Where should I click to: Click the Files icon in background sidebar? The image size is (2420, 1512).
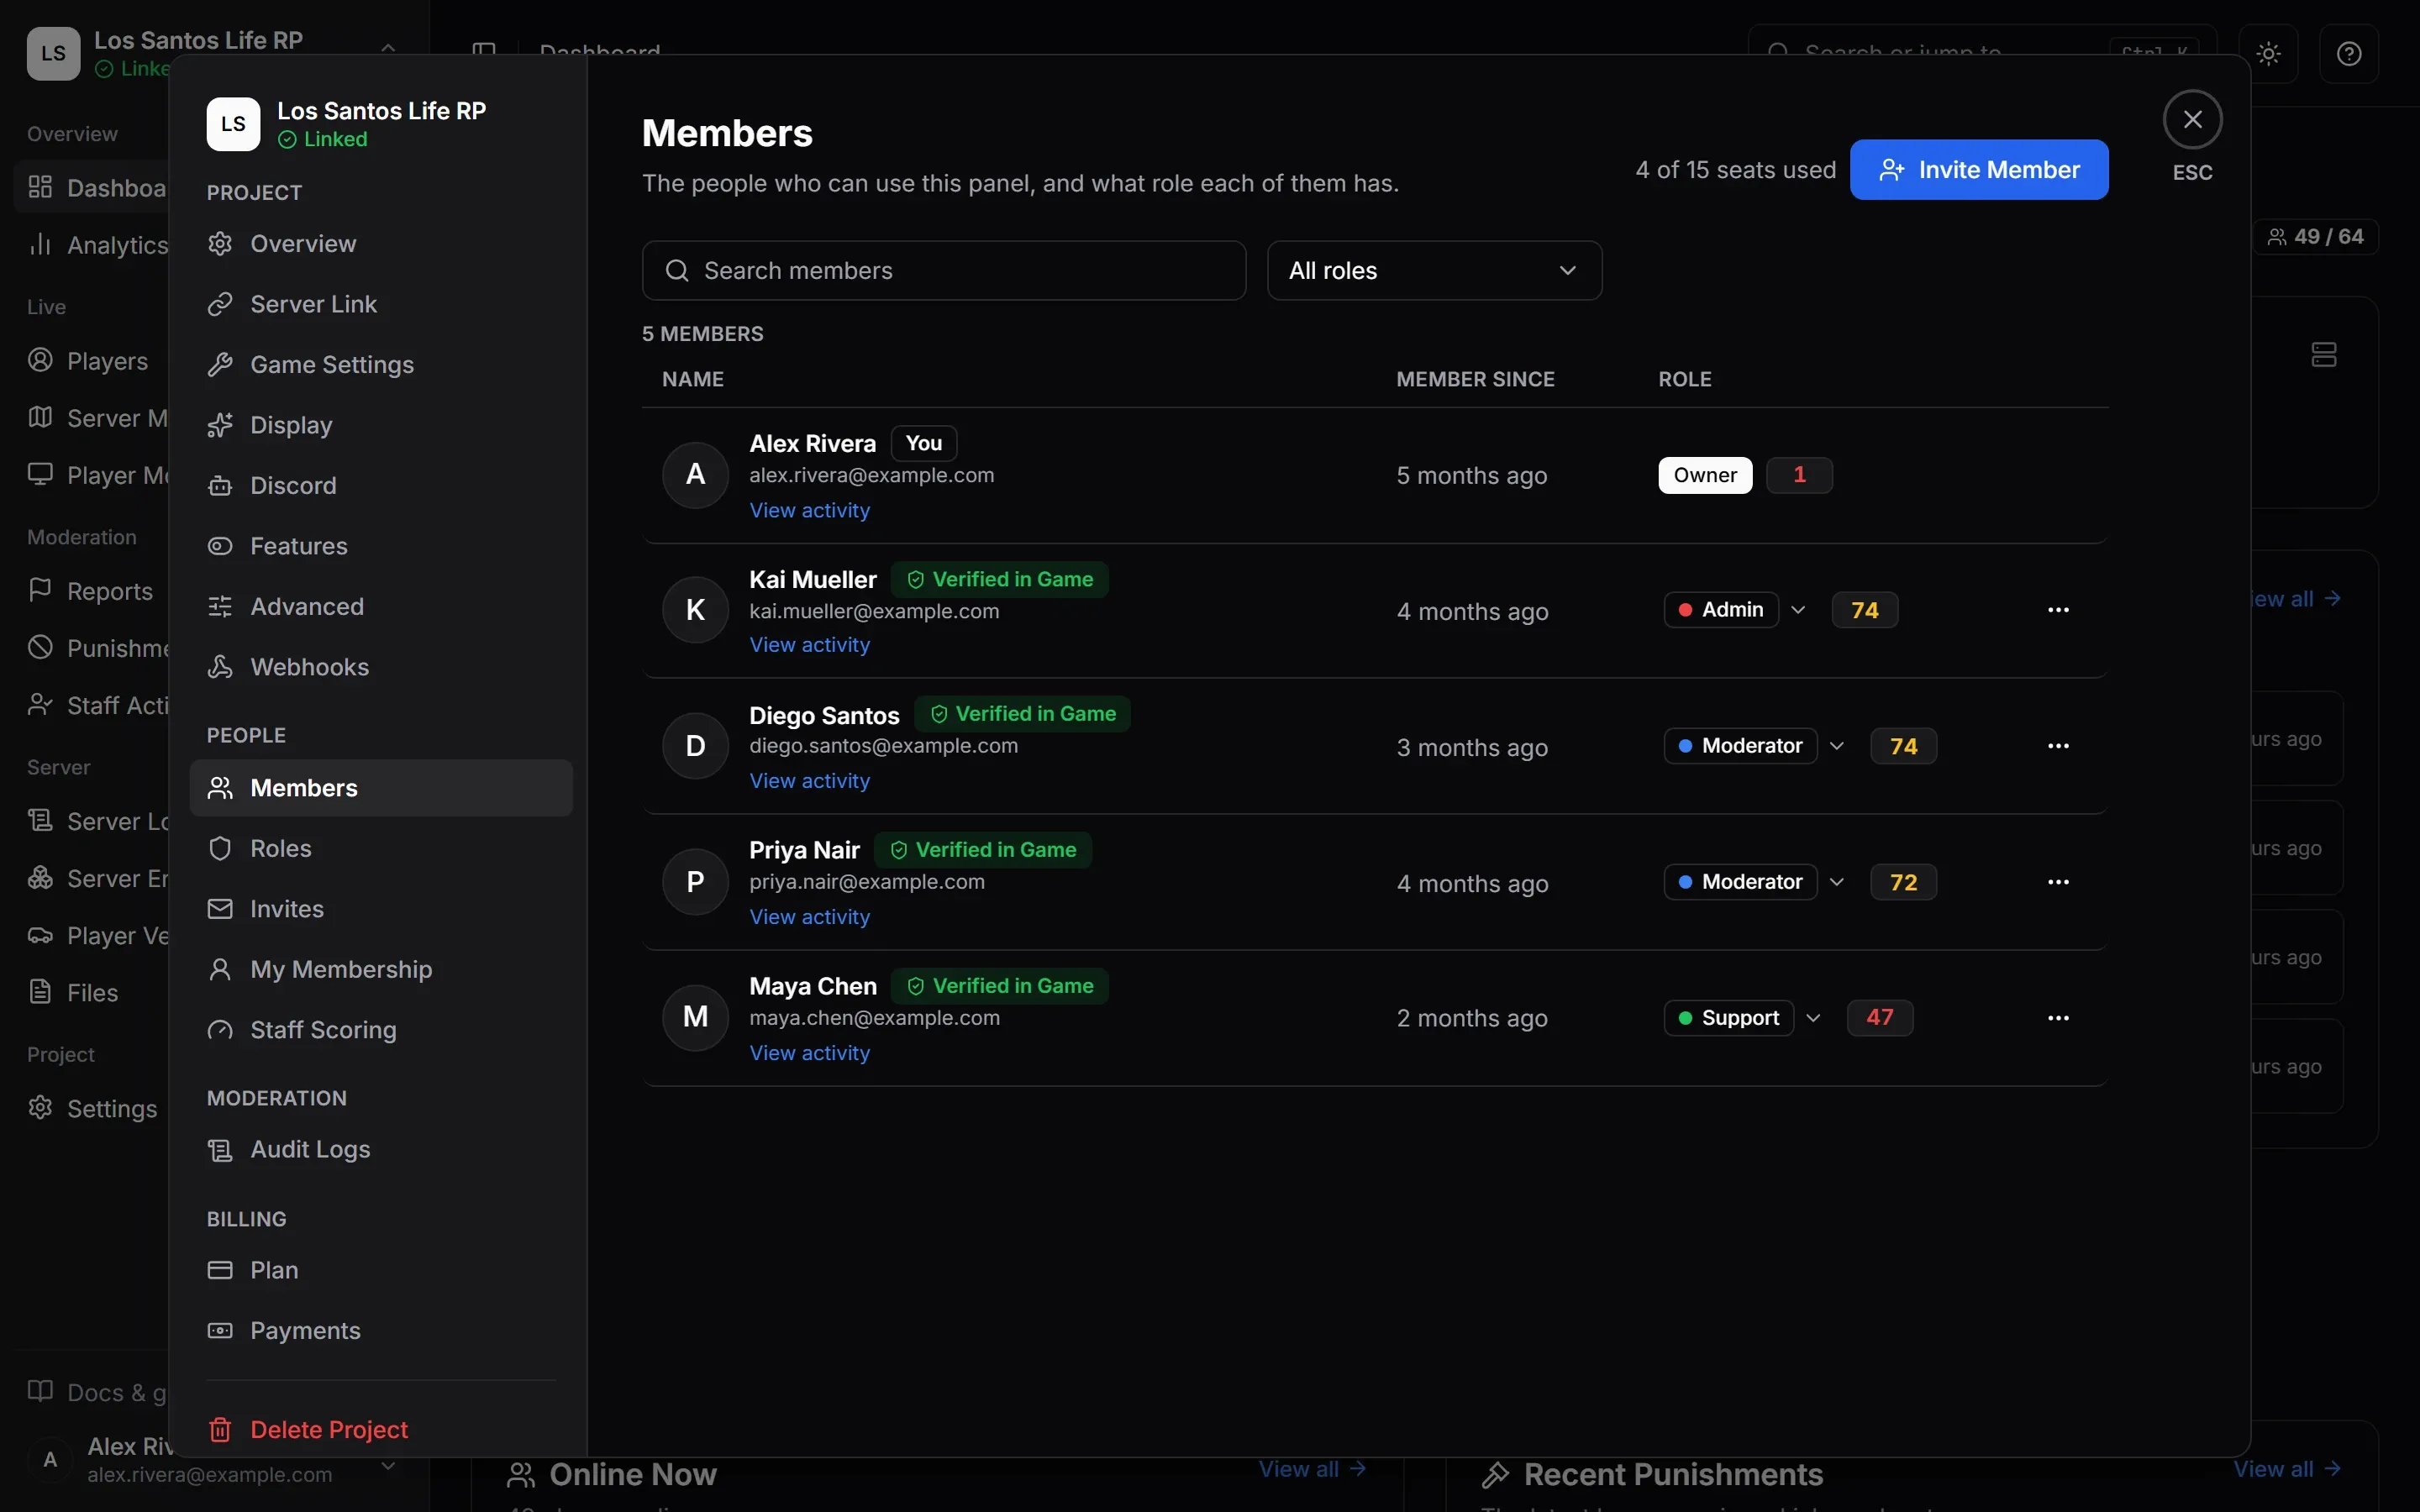tap(40, 992)
